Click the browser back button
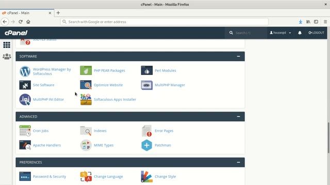This screenshot has width=330, height=185. point(5,22)
